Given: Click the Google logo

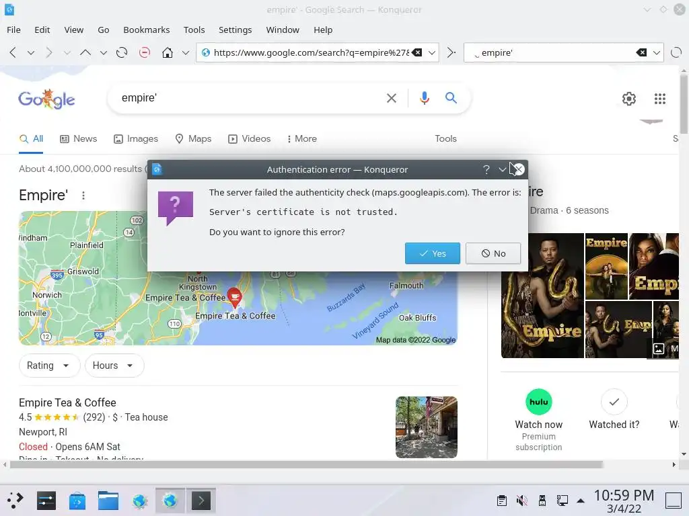Looking at the screenshot, I should click(46, 99).
